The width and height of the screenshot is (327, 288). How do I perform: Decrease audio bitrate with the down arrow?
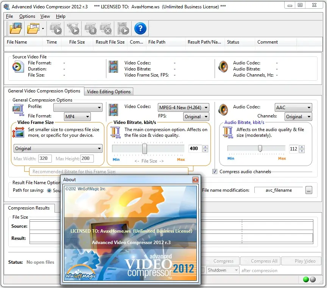point(302,150)
